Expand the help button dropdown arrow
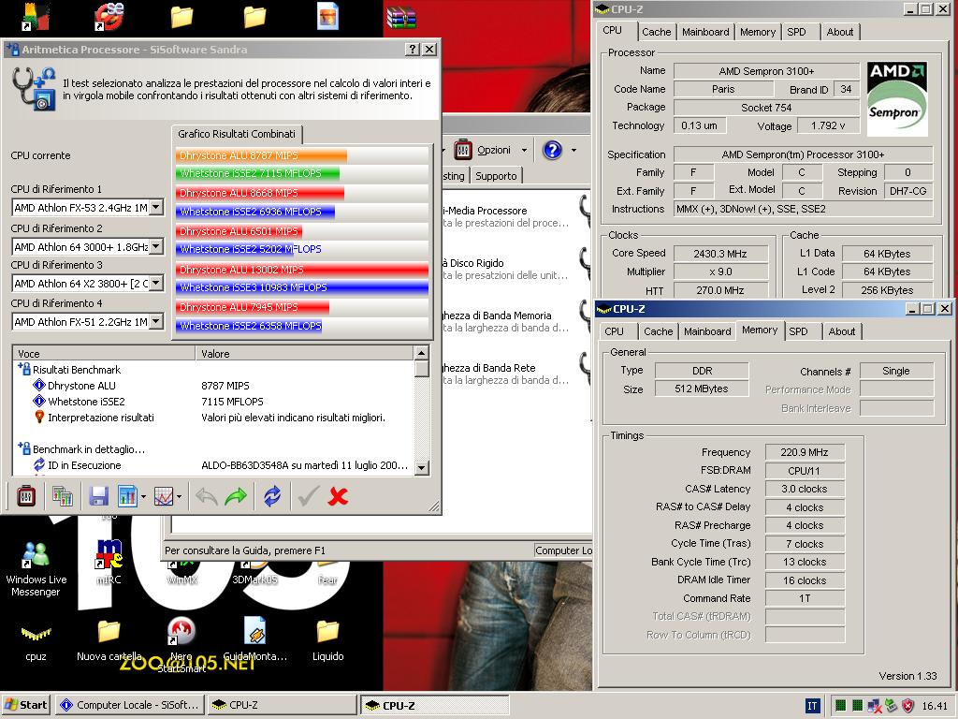Viewport: 958px width, 719px height. point(573,150)
